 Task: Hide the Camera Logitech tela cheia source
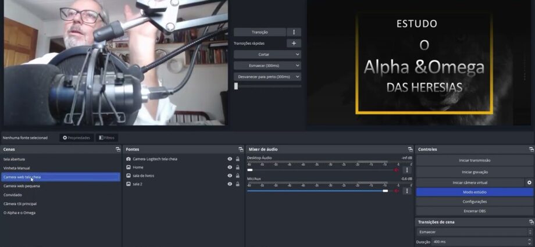click(x=230, y=159)
